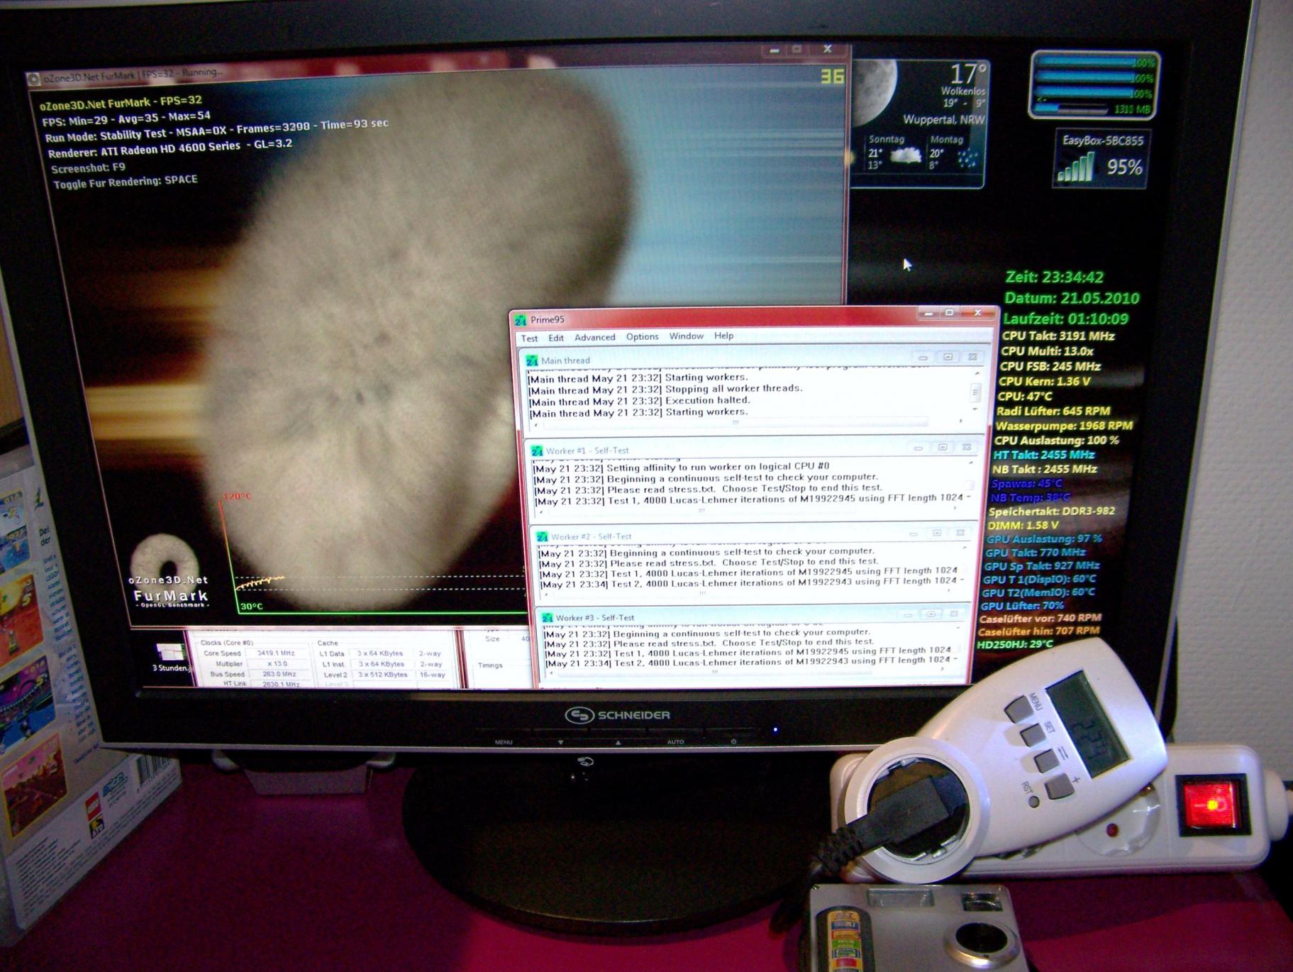
Task: Close the Worker #2 Self-Test sub-window
Action: 960,533
